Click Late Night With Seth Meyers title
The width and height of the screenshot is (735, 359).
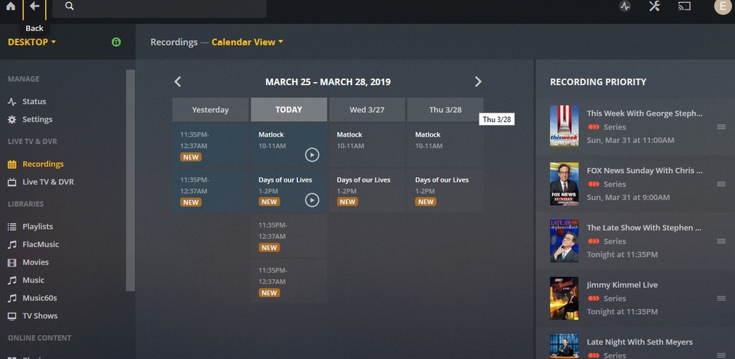(639, 342)
